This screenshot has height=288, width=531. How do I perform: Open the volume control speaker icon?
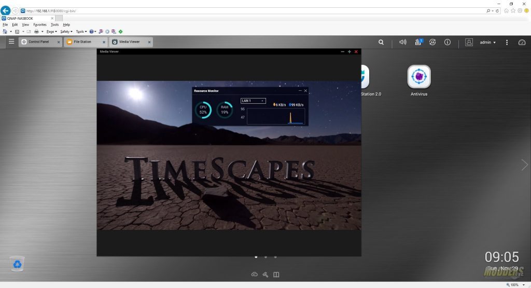pyautogui.click(x=402, y=42)
